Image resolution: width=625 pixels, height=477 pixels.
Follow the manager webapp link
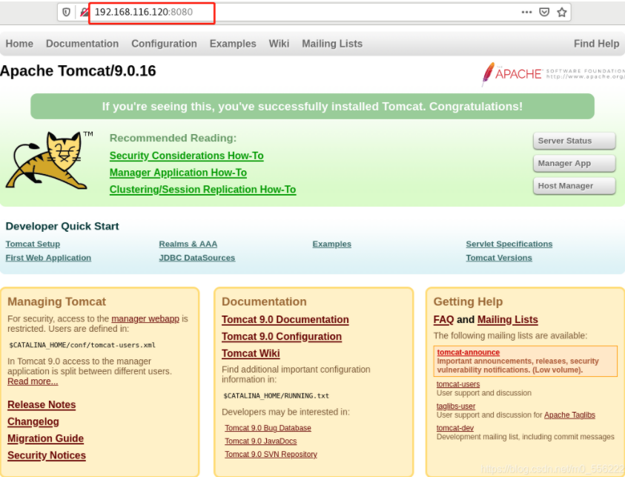(145, 318)
